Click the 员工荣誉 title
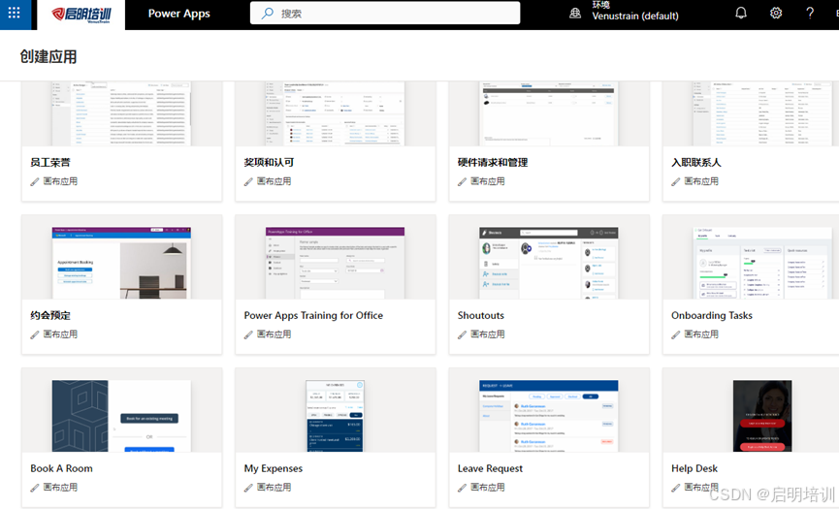Image resolution: width=839 pixels, height=509 pixels. [x=50, y=163]
